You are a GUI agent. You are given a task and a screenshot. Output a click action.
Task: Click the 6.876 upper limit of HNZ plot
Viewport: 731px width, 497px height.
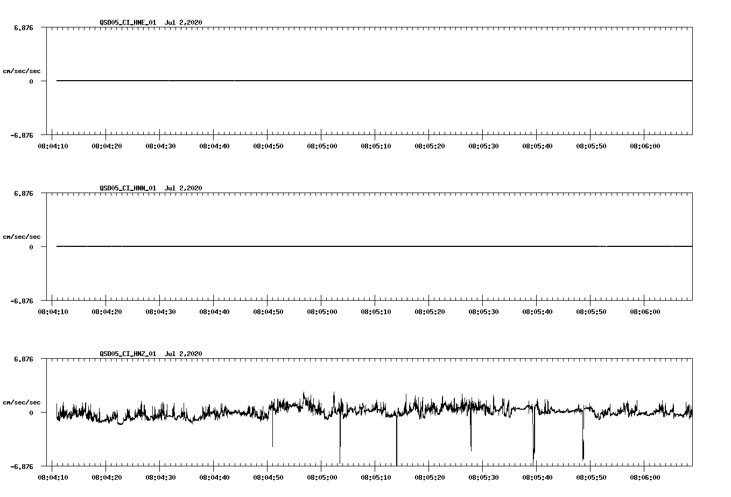click(x=24, y=359)
